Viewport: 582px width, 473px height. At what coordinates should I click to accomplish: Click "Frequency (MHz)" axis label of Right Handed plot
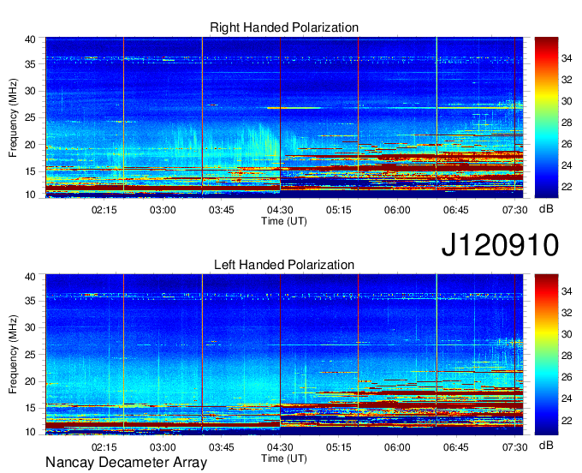pos(13,117)
